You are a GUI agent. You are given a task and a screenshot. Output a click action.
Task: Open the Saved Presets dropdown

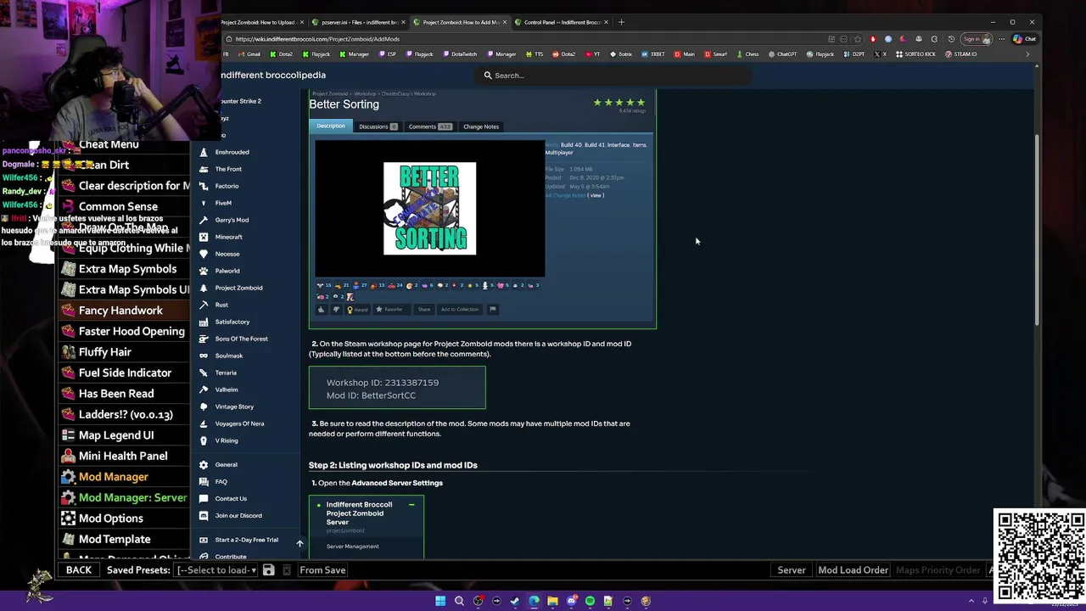tap(216, 570)
